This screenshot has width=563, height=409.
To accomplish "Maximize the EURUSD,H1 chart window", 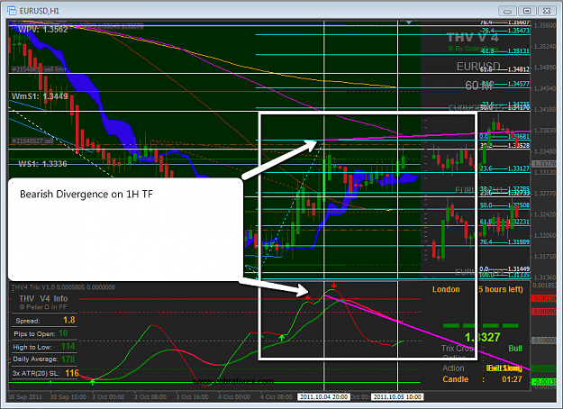I will click(527, 11).
